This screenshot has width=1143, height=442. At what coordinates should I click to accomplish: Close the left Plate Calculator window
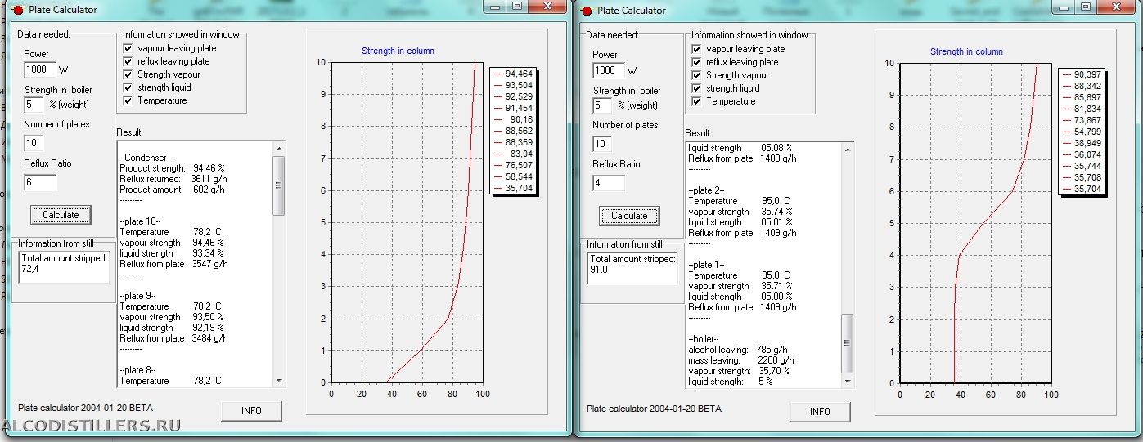click(x=547, y=5)
